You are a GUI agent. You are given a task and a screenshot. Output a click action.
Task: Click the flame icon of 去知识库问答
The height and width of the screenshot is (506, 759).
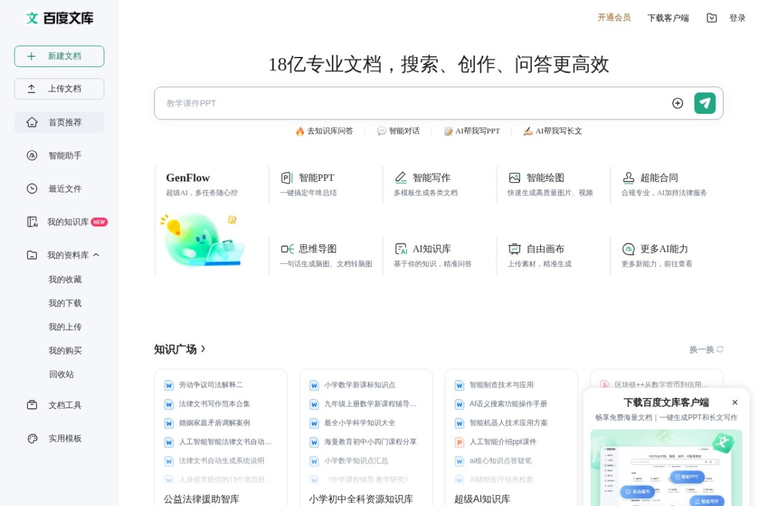(x=300, y=131)
